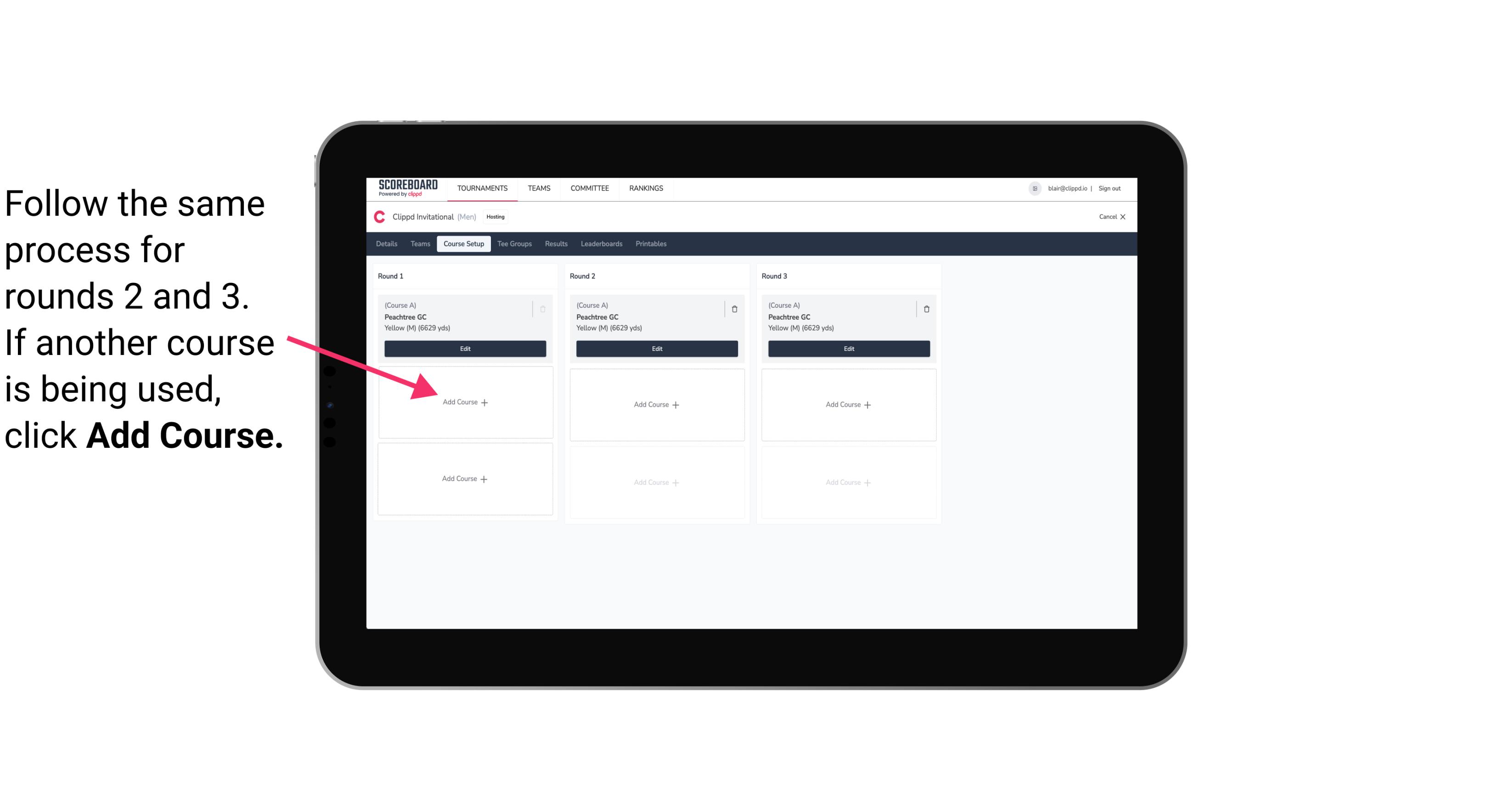Open the Leaderboards tab
1498x806 pixels.
(599, 244)
